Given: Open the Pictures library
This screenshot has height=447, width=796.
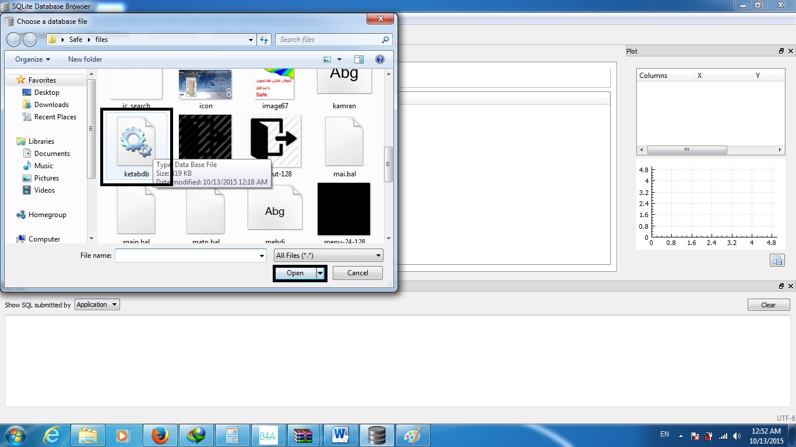Looking at the screenshot, I should pyautogui.click(x=47, y=178).
